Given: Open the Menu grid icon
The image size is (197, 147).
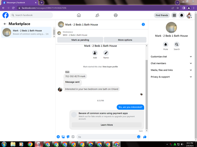Looking at the screenshot, I should coord(174,15).
